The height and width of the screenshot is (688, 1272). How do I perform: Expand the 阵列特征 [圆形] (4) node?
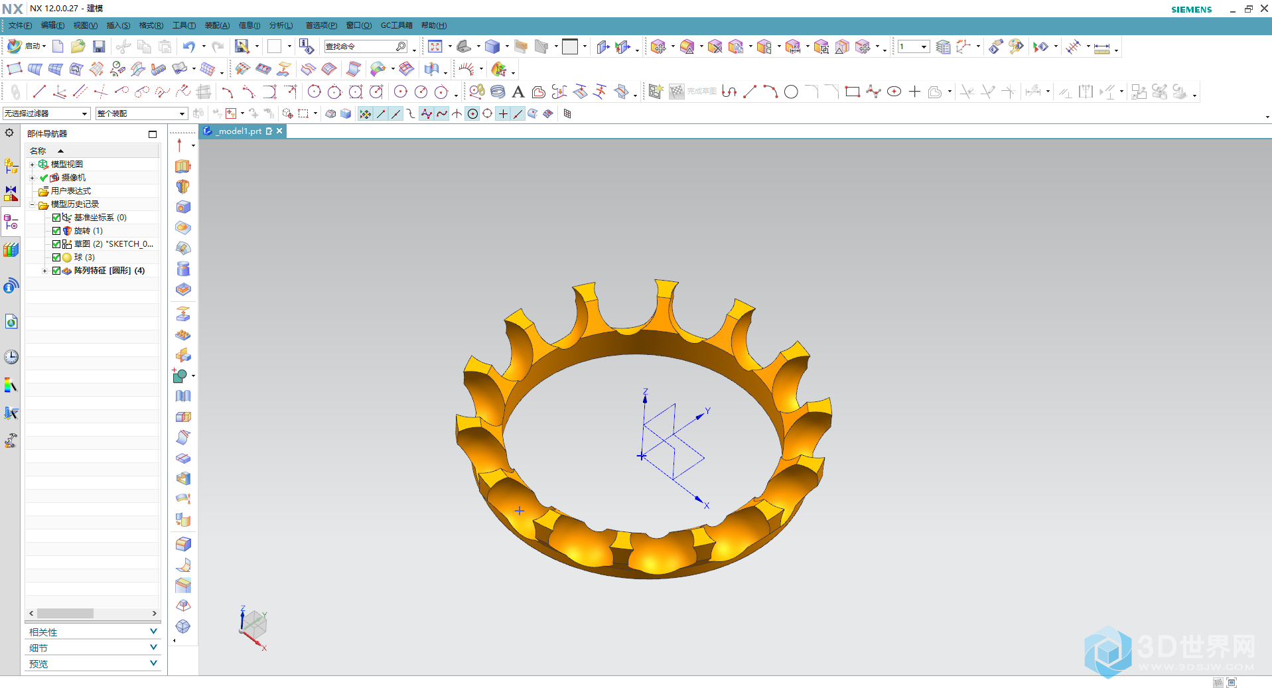44,271
